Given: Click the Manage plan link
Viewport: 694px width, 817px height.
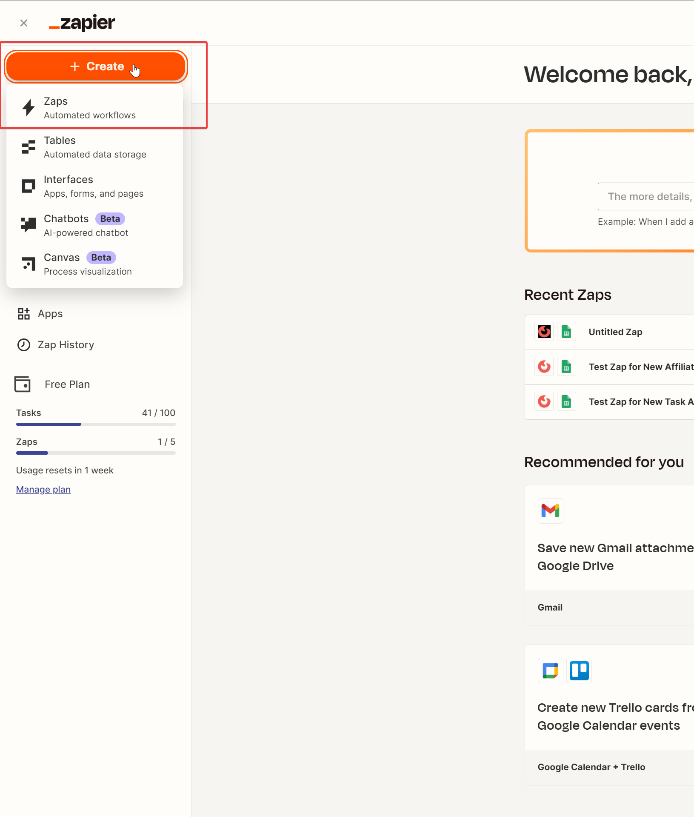Looking at the screenshot, I should pyautogui.click(x=43, y=489).
